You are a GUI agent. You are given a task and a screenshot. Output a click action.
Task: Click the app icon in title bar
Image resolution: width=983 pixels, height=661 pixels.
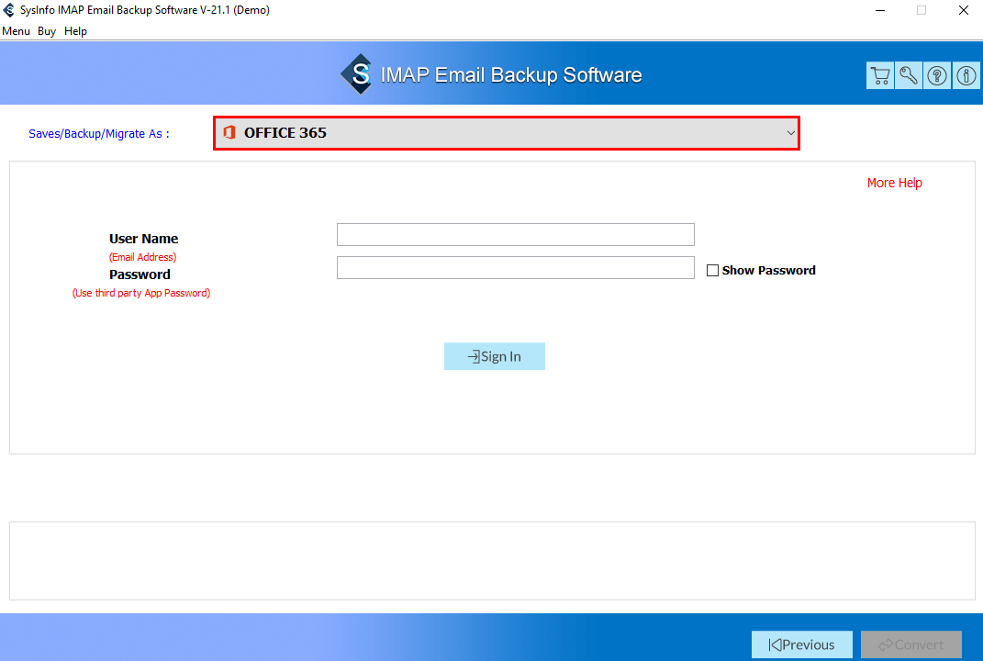pos(9,10)
